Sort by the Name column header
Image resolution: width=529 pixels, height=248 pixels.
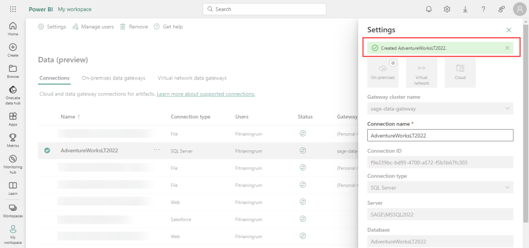70,117
